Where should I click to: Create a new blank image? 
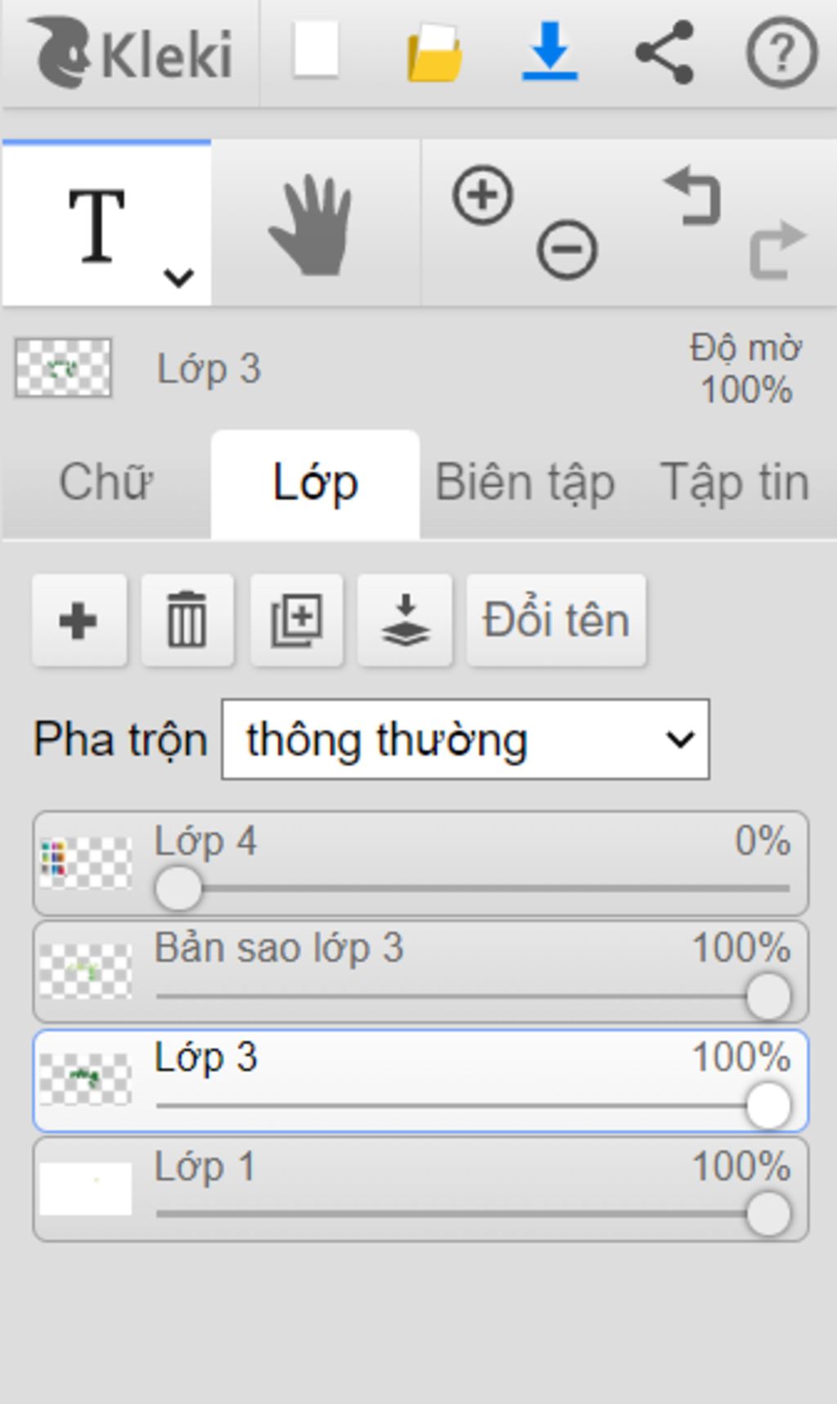click(x=316, y=51)
